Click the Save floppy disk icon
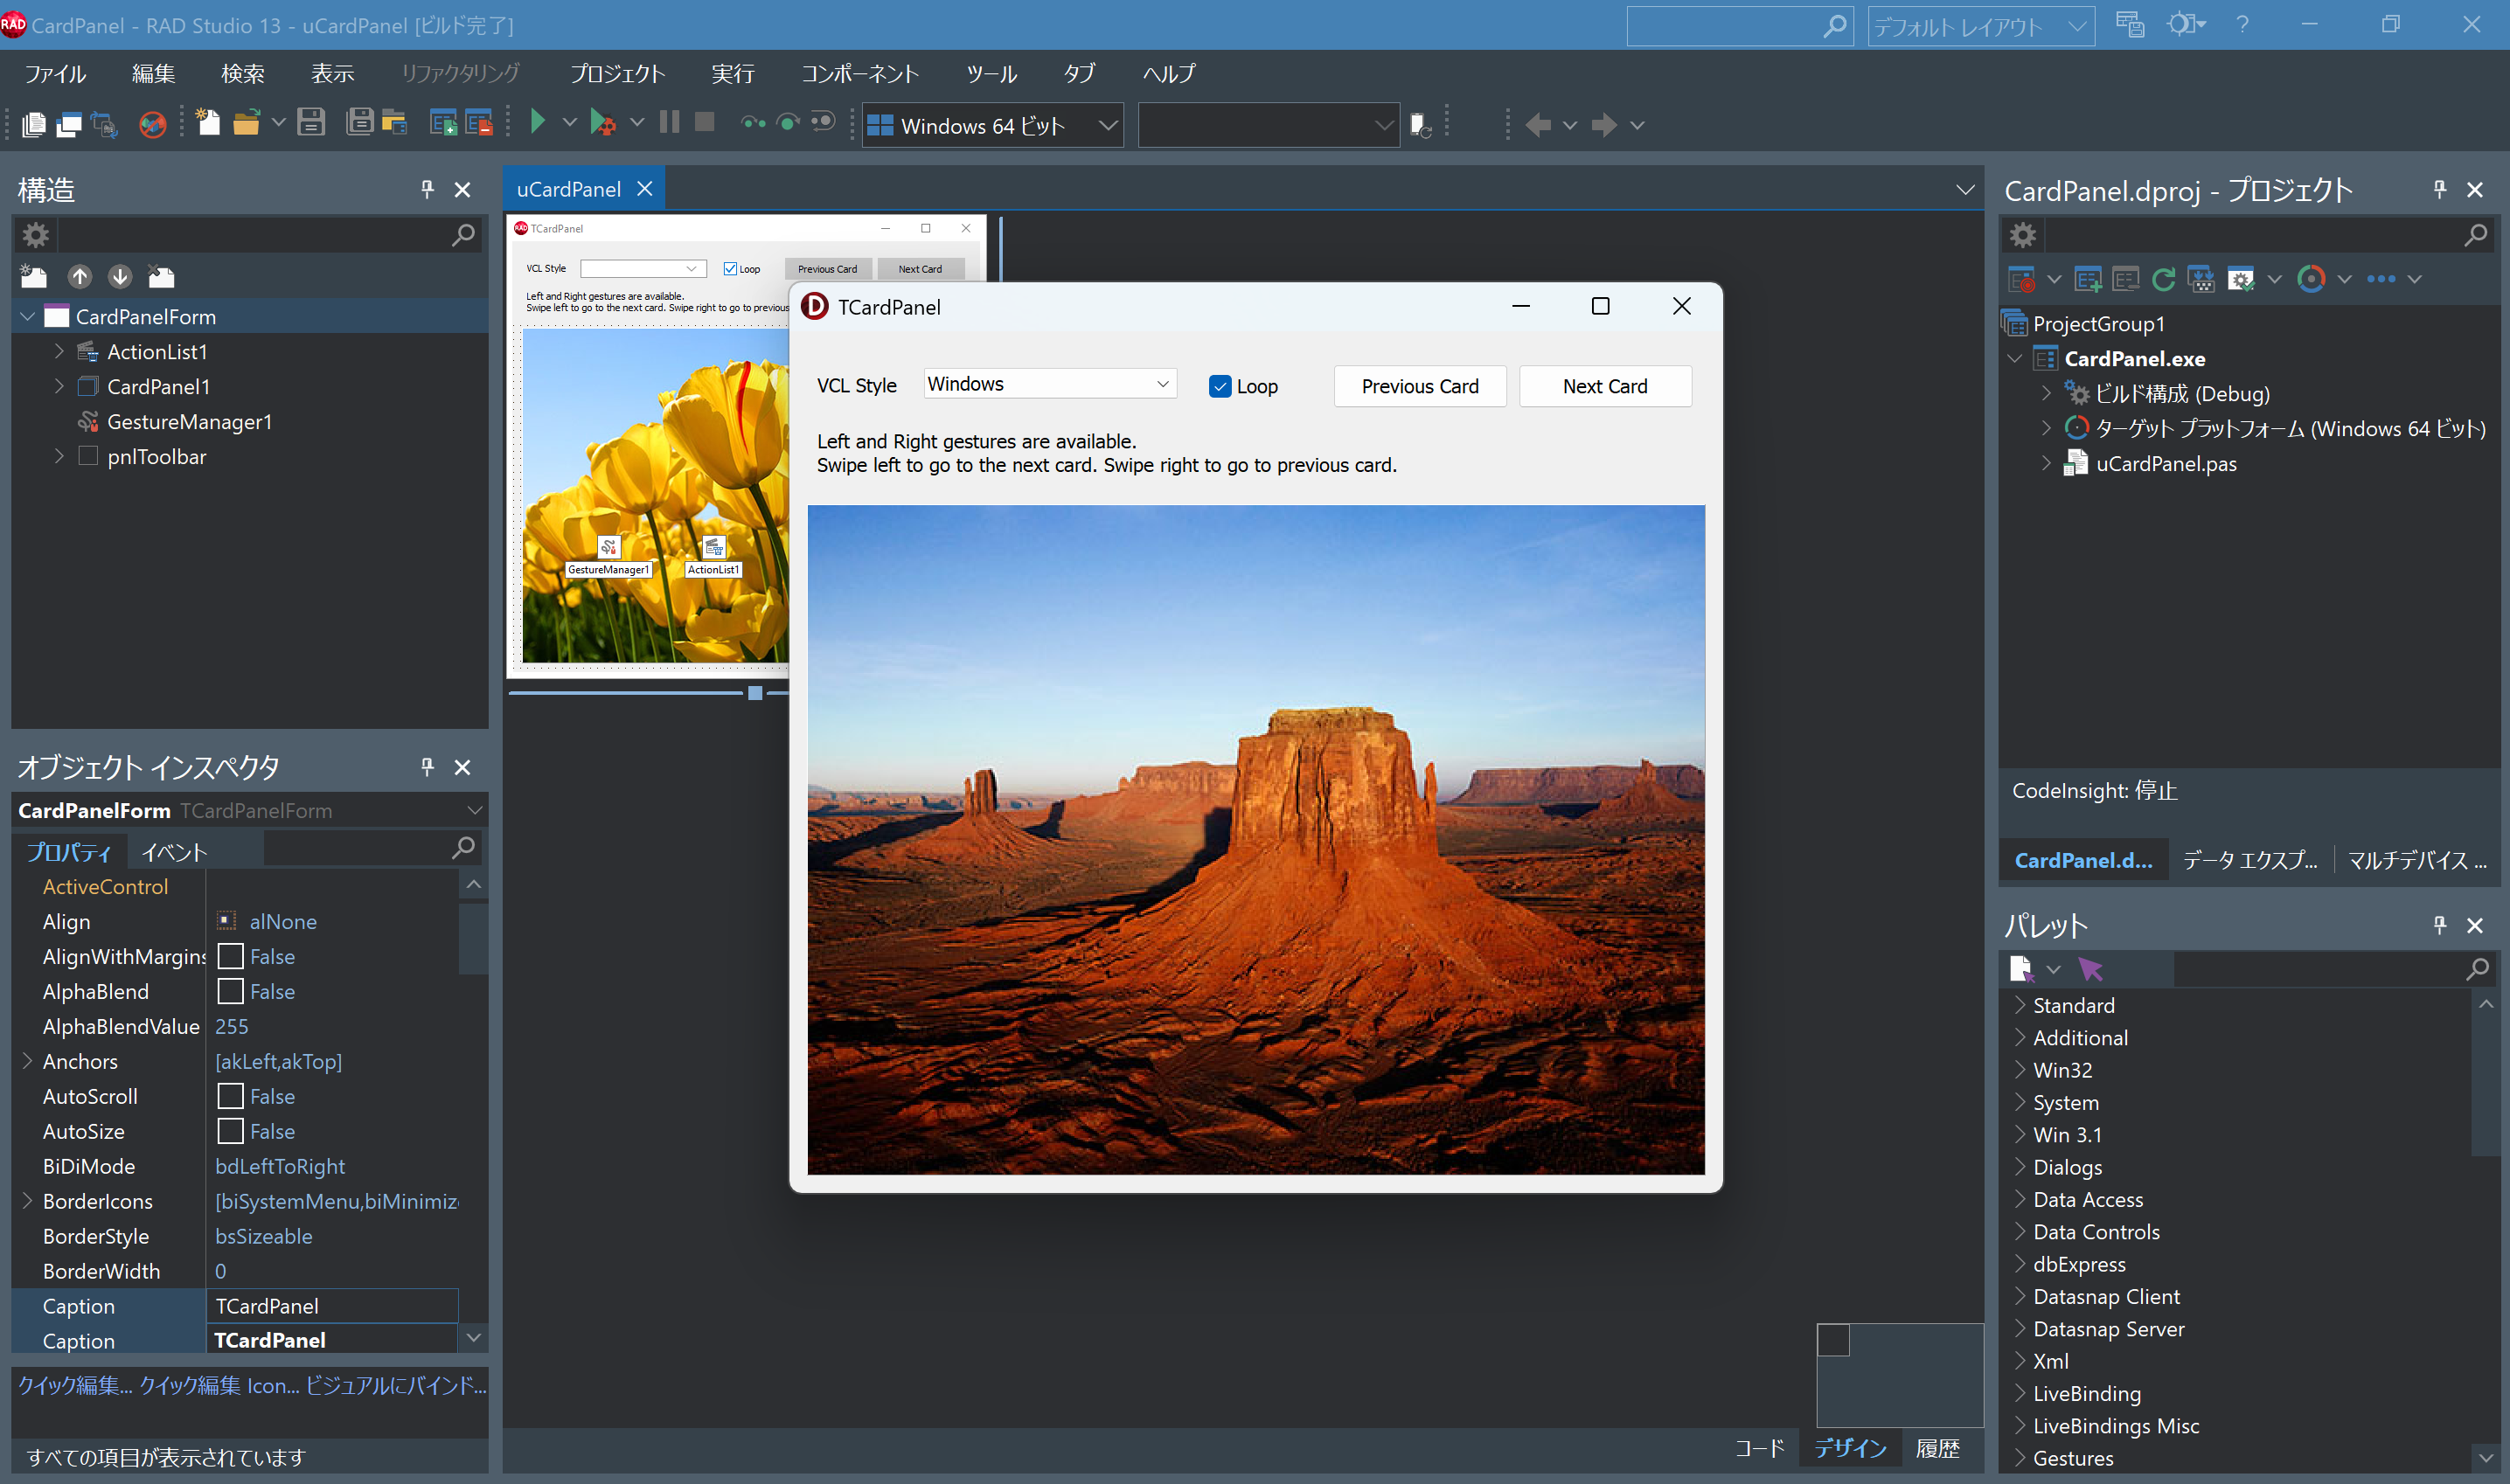The height and width of the screenshot is (1484, 2510). [x=311, y=123]
